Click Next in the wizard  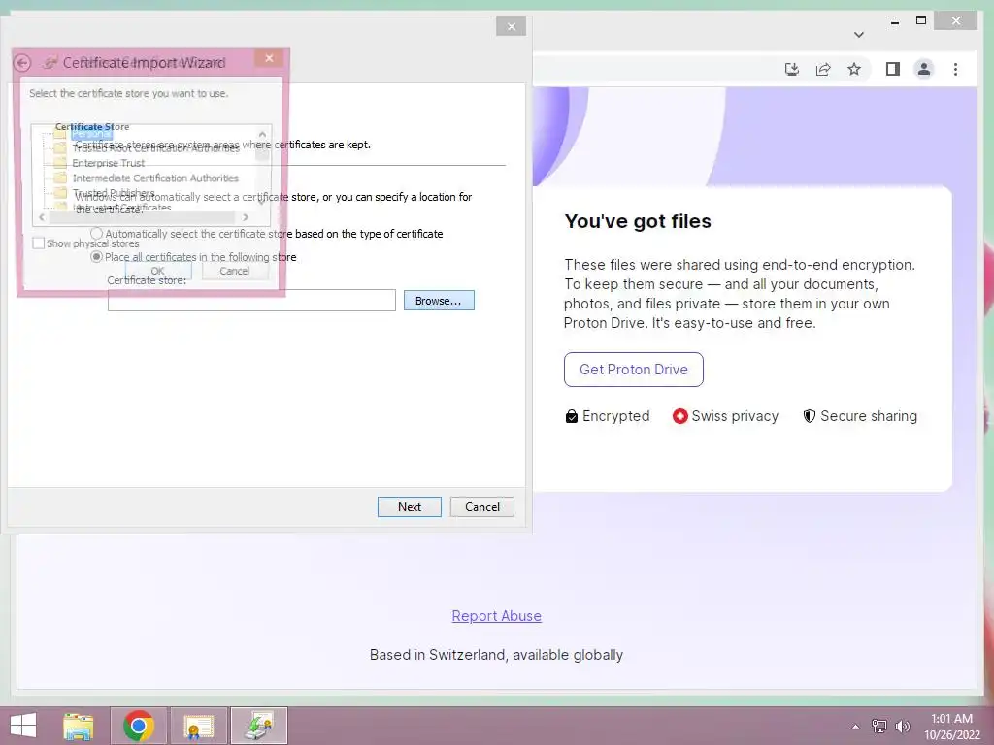coord(410,506)
